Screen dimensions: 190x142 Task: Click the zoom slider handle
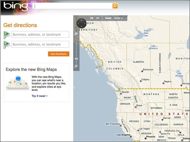[76, 59]
